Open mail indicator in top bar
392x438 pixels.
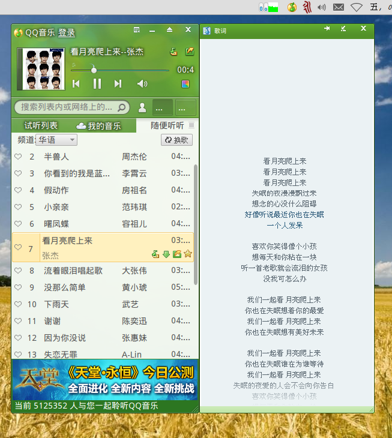coord(339,7)
